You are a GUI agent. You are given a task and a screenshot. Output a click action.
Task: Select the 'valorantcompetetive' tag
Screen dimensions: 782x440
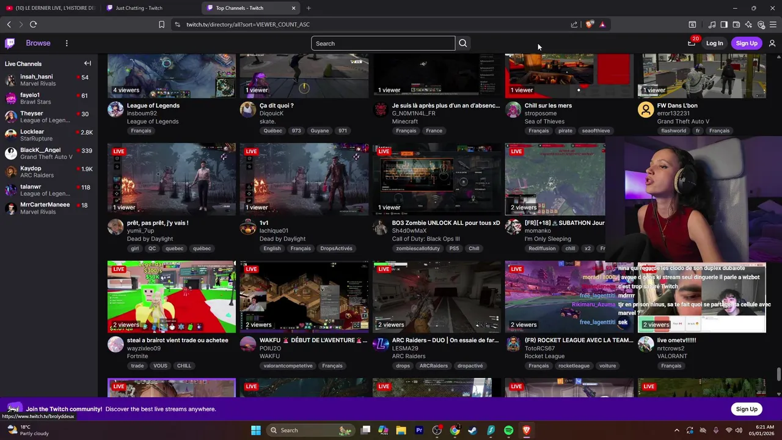click(x=288, y=366)
